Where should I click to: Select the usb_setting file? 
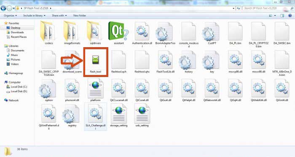coord(142,116)
